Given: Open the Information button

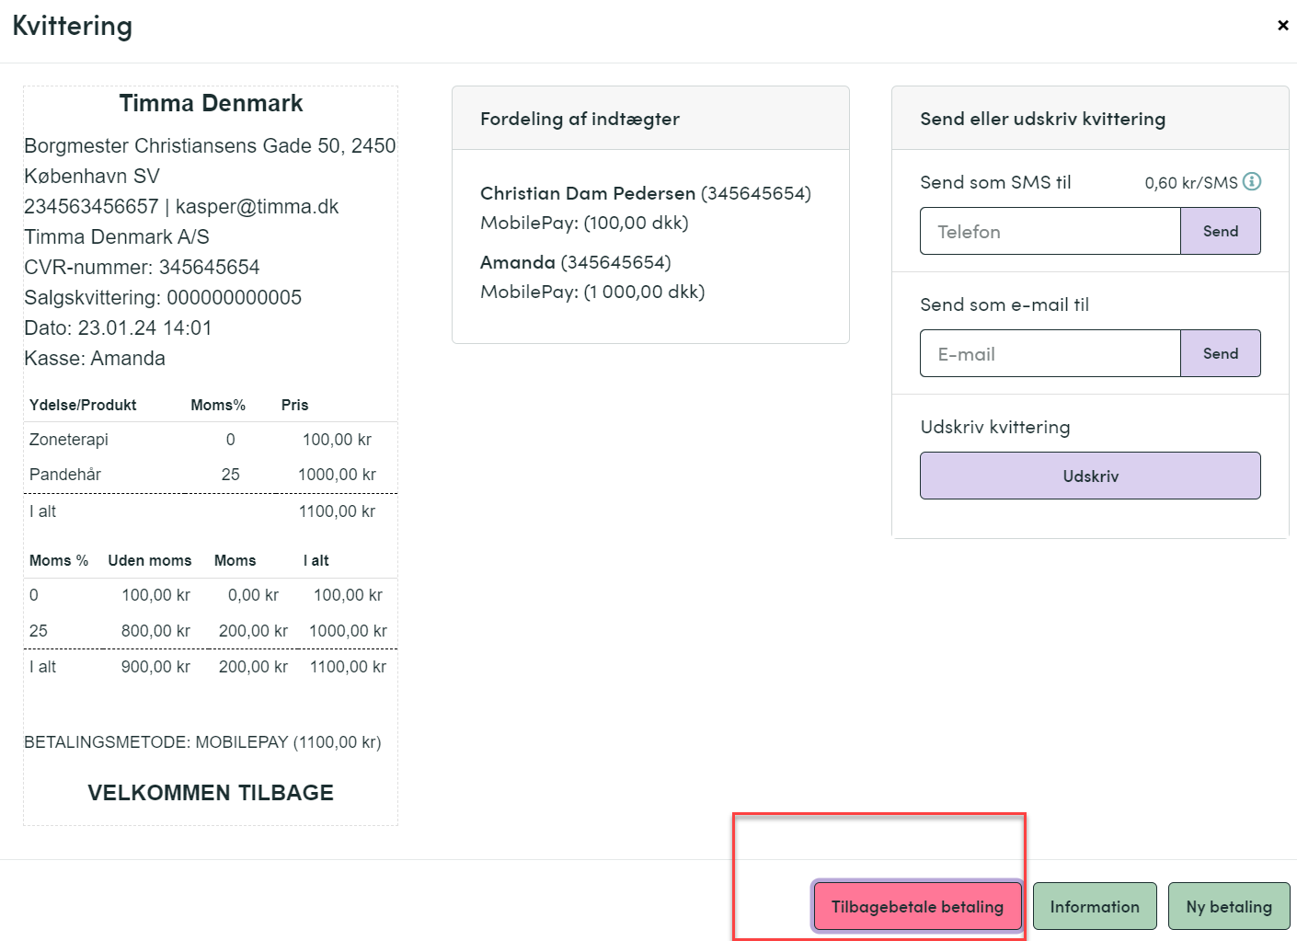Looking at the screenshot, I should pos(1095,907).
